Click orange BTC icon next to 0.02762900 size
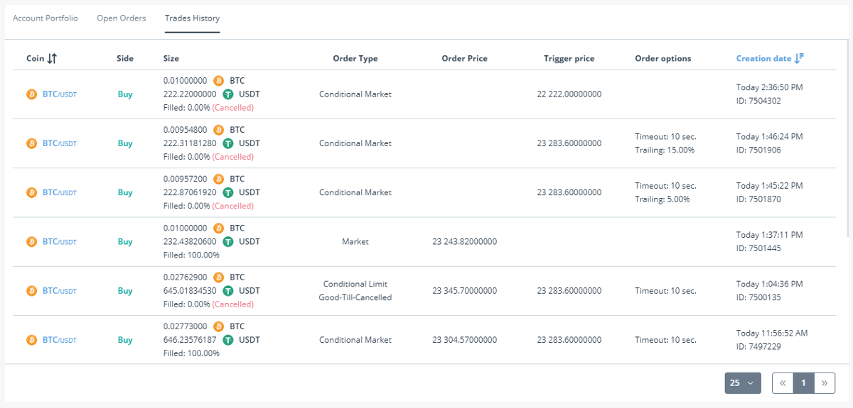853x408 pixels. pyautogui.click(x=219, y=277)
